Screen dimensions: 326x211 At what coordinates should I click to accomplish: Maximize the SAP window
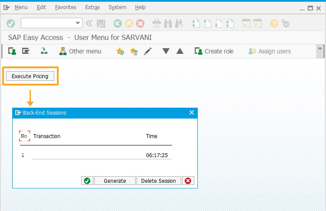click(310, 8)
